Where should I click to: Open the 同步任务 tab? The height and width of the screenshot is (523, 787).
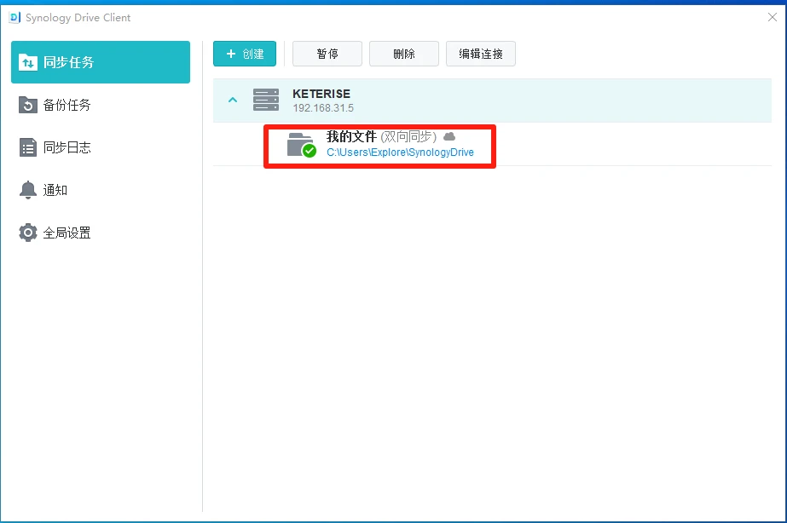(101, 62)
